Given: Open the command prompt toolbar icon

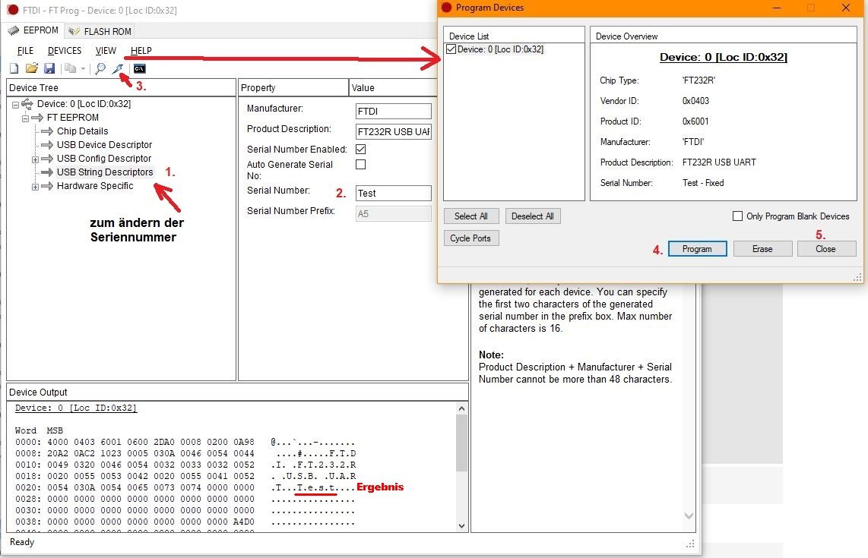Looking at the screenshot, I should [x=139, y=68].
